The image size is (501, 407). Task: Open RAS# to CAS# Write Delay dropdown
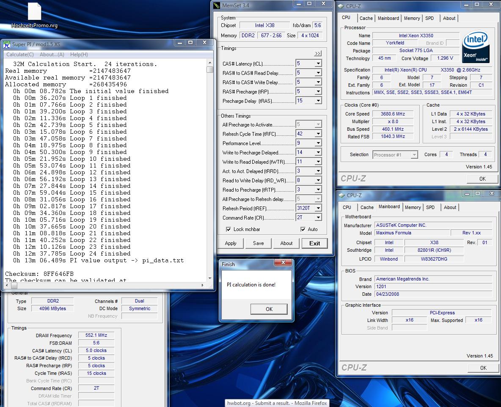click(x=318, y=82)
